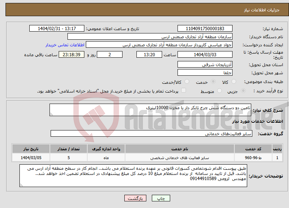Viewport: 289px width, 208px height.
Task: Click the اطلاعات خدمات مورد نیاز section heading
Action: click(257, 121)
